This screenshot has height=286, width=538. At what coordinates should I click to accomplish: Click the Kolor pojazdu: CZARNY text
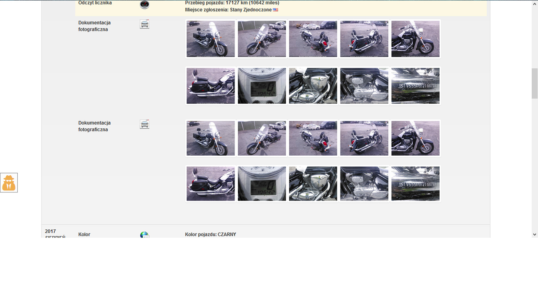[x=210, y=234]
